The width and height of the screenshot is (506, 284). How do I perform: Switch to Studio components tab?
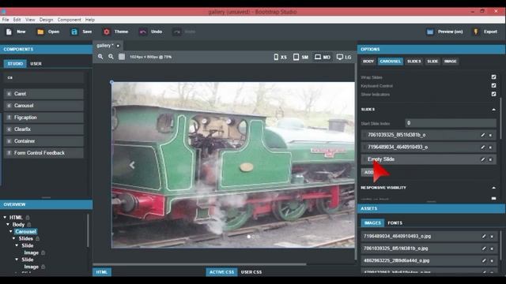pyautogui.click(x=15, y=64)
